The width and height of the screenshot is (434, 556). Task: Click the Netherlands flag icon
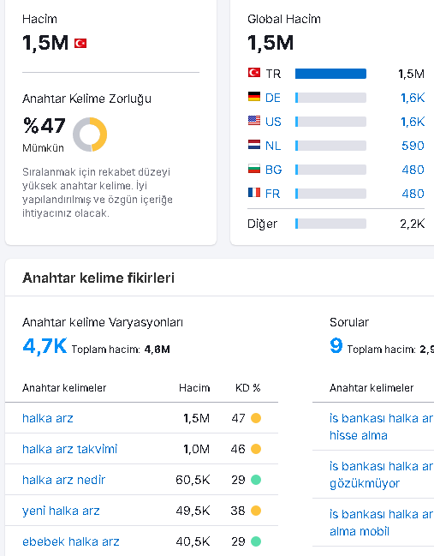click(x=254, y=145)
